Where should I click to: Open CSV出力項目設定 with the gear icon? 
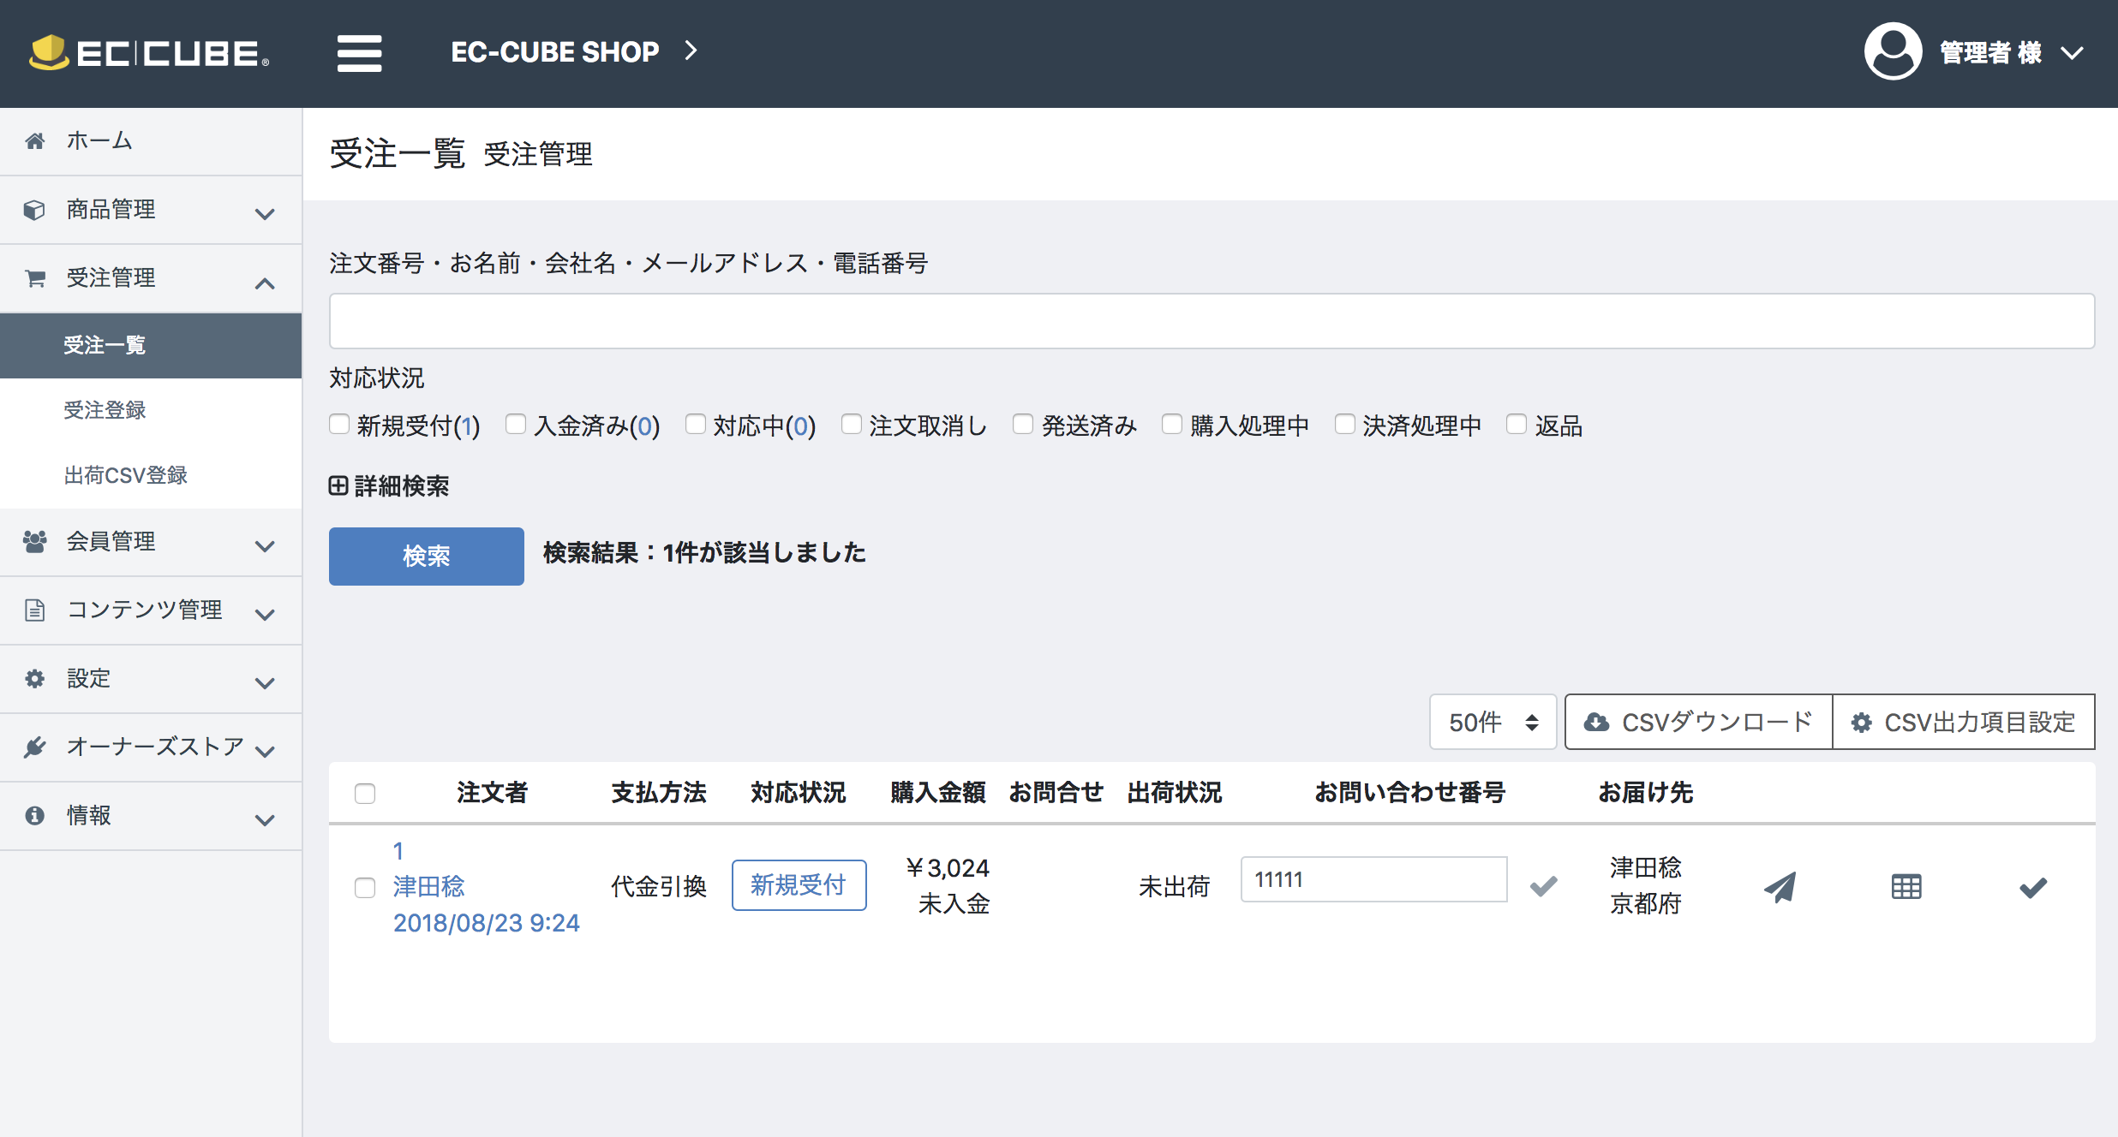click(1861, 722)
